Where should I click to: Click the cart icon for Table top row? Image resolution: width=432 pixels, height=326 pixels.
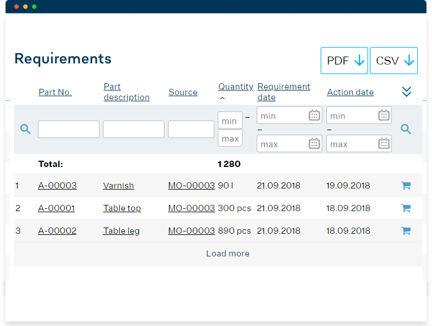[405, 208]
